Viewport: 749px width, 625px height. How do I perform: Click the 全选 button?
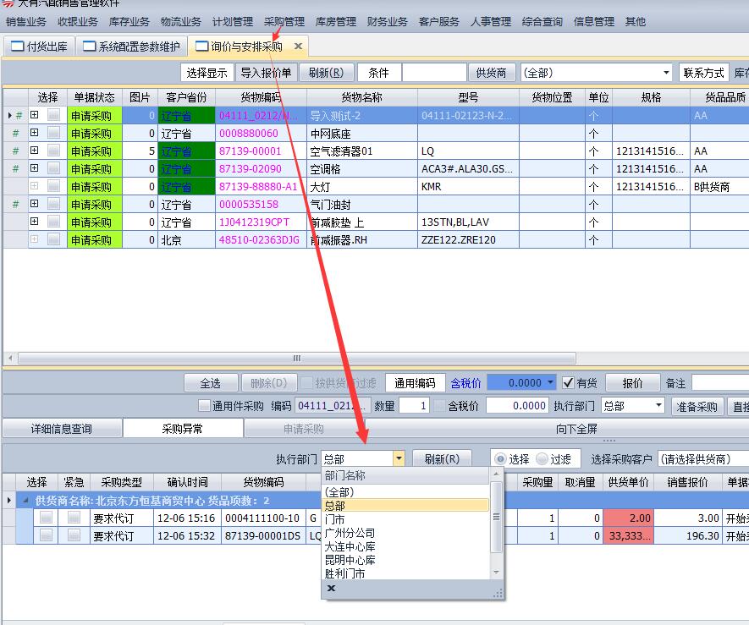tap(211, 383)
